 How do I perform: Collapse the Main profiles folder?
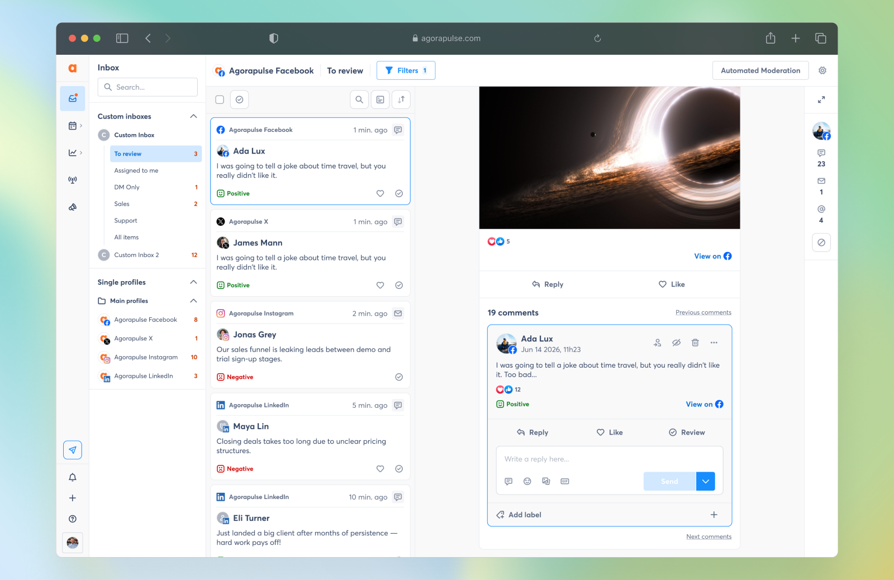193,301
